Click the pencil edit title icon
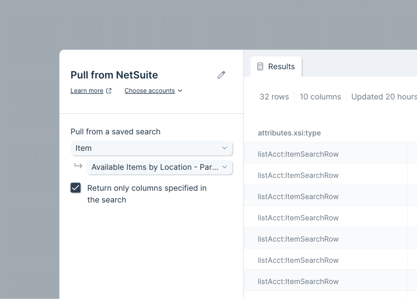Viewport: 417px width, 299px height. [221, 75]
